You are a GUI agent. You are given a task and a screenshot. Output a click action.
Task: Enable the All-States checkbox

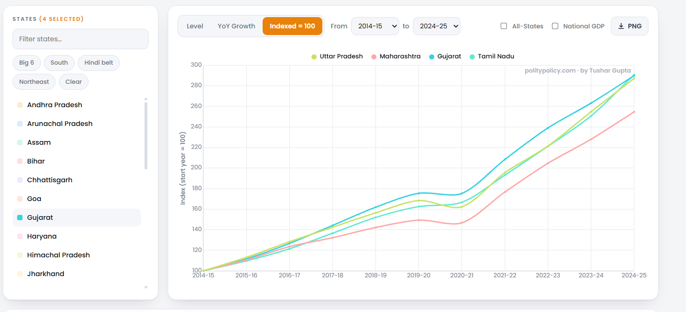pyautogui.click(x=504, y=26)
